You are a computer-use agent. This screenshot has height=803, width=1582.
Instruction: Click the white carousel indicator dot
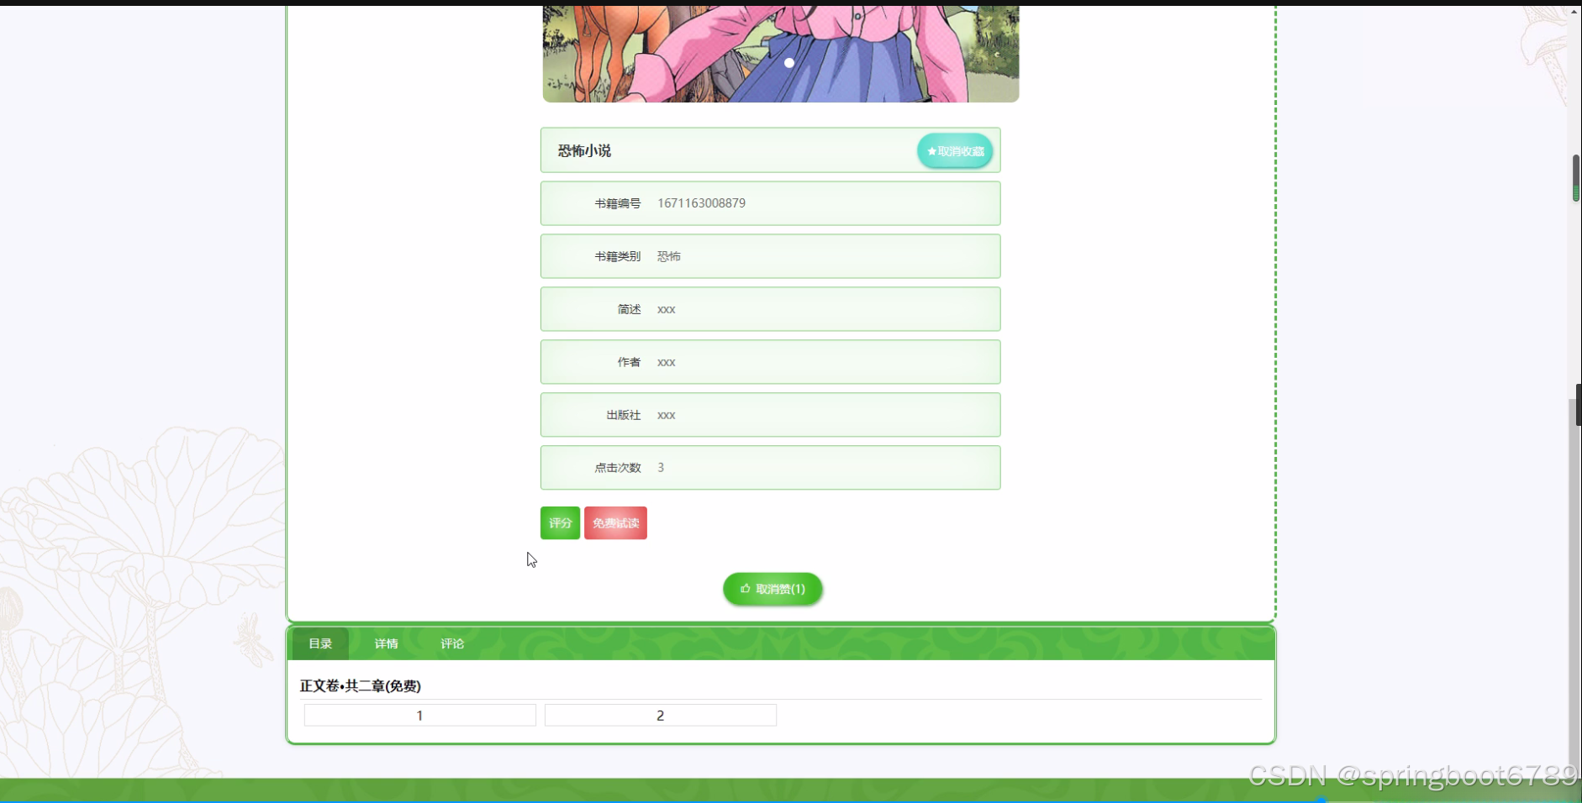tap(789, 63)
